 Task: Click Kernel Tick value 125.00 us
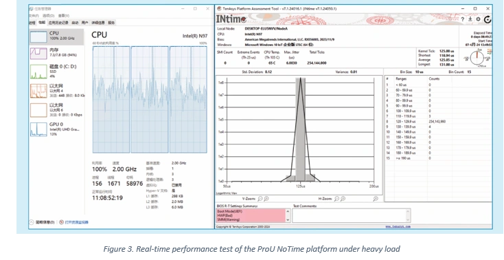click(x=447, y=51)
